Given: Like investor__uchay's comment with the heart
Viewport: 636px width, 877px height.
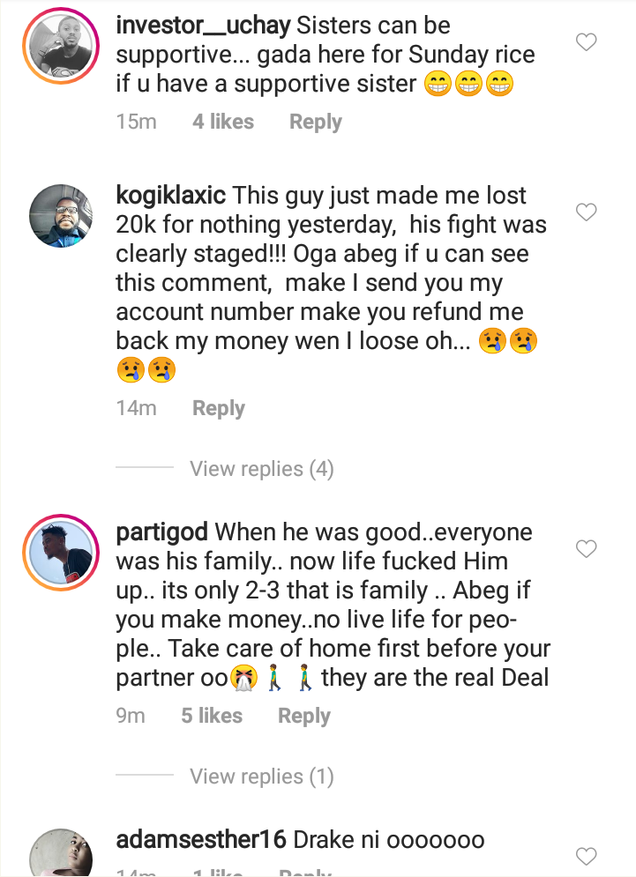Looking at the screenshot, I should [587, 42].
